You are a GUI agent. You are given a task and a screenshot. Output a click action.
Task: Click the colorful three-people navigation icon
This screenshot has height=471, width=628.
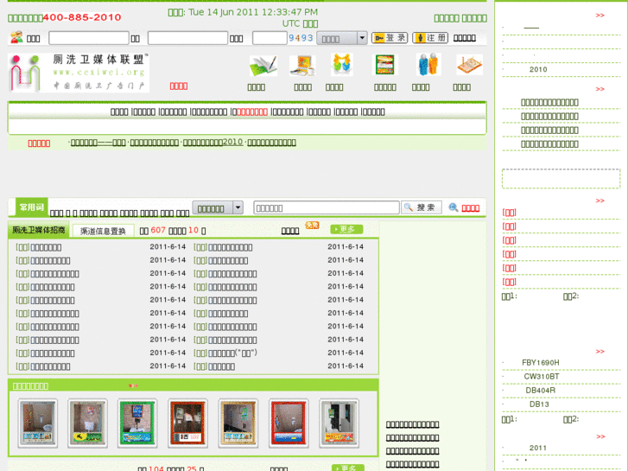pyautogui.click(x=341, y=65)
